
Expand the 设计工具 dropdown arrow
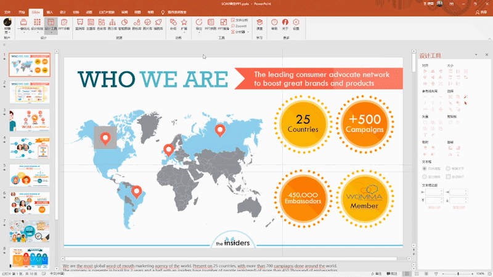(51, 32)
